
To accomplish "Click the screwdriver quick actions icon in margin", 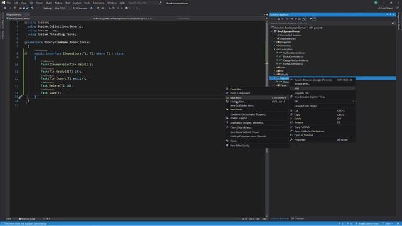I will point(20,97).
